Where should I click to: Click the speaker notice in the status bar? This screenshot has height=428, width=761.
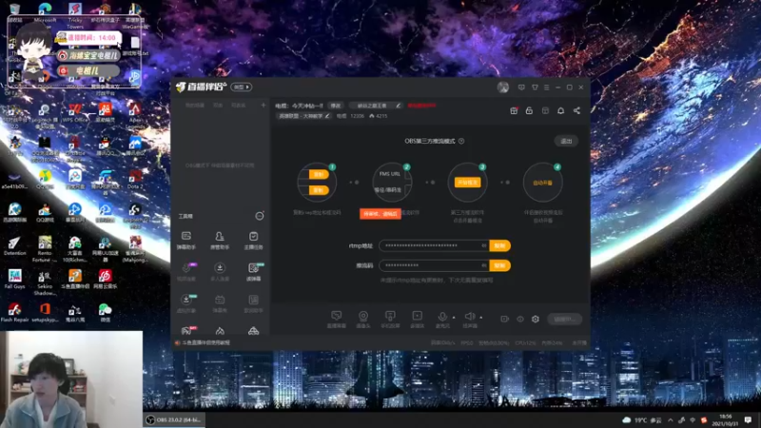point(203,342)
